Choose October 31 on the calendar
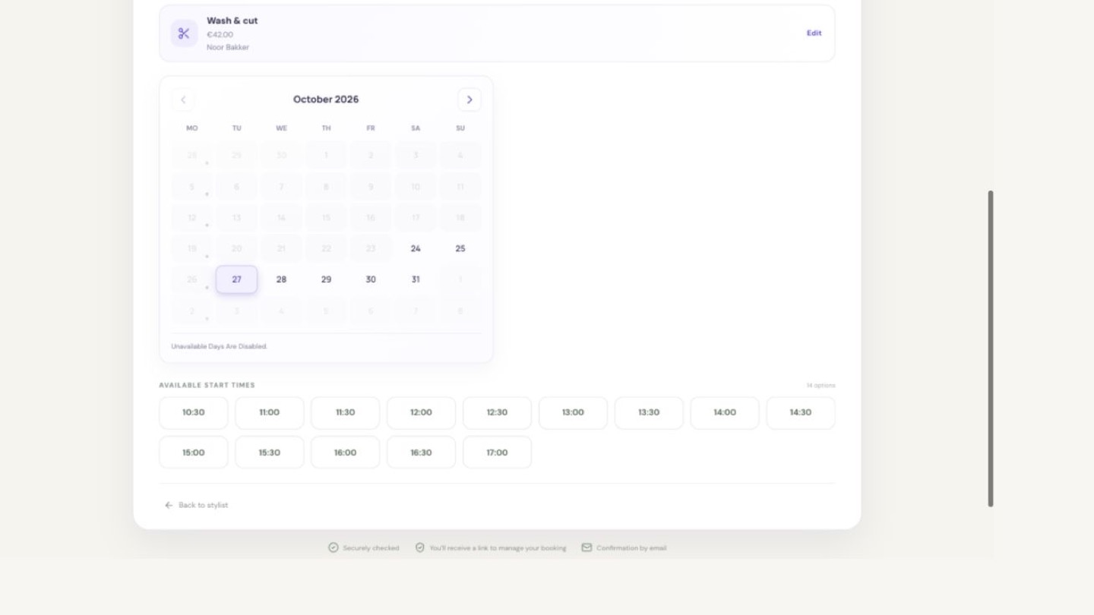 tap(416, 279)
